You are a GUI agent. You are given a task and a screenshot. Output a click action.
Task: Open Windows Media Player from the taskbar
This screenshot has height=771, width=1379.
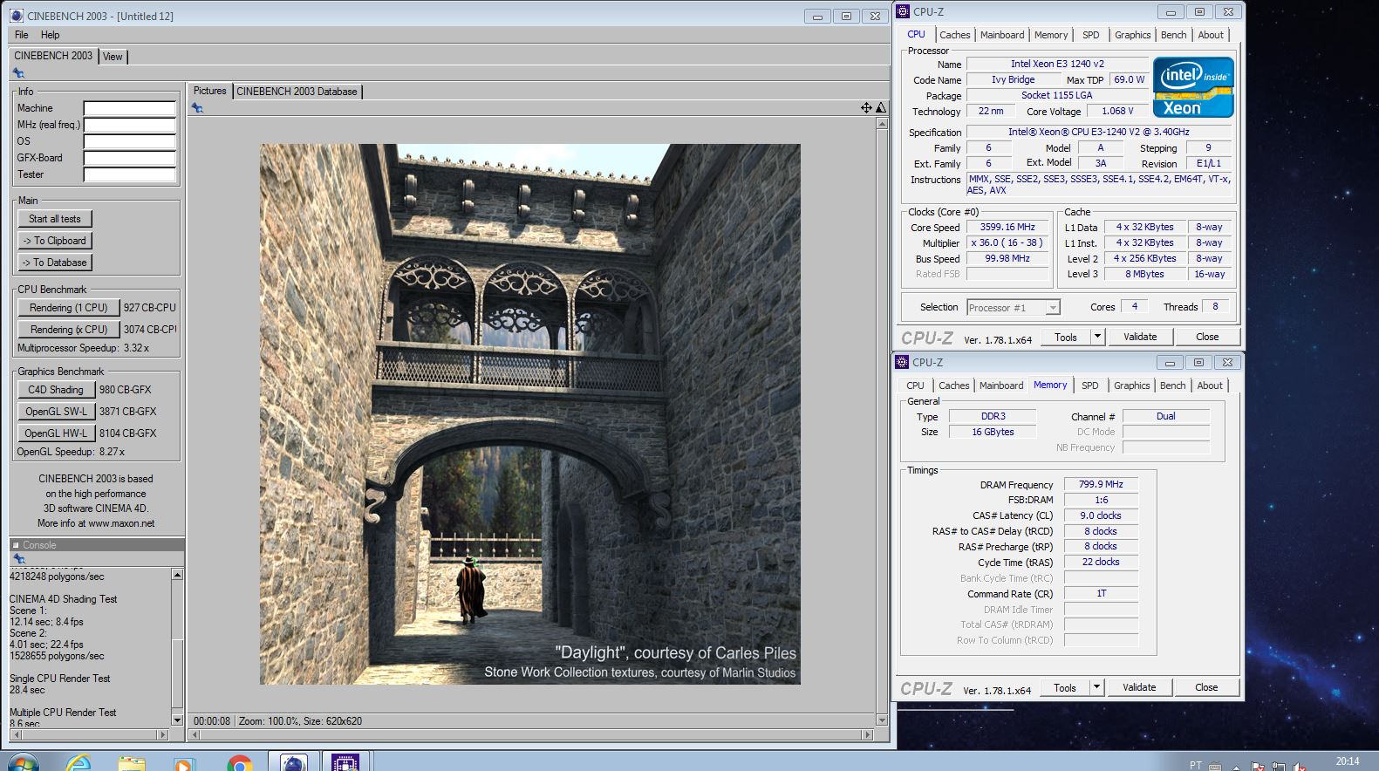[183, 764]
